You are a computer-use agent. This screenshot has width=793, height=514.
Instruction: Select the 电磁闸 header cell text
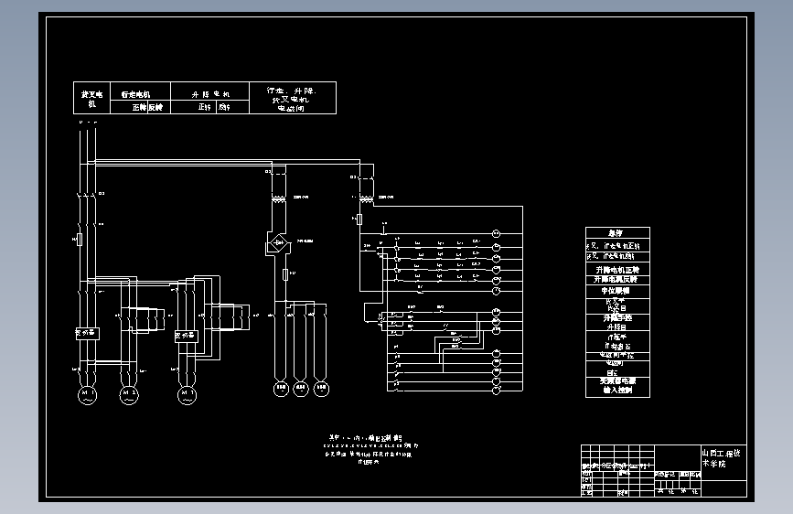tap(293, 98)
